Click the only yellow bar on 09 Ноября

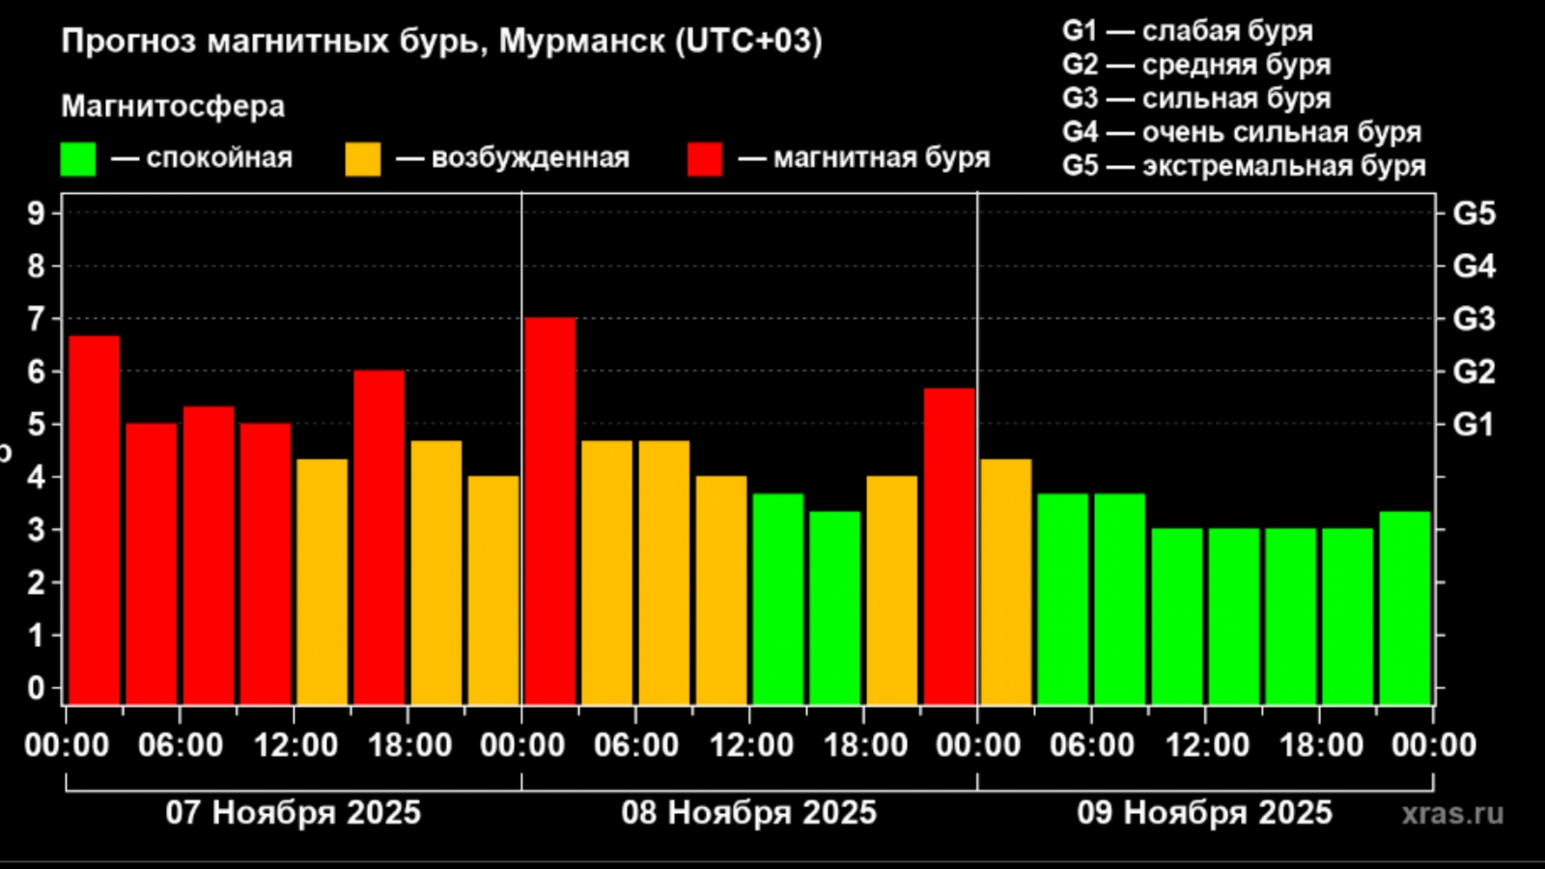(1006, 581)
